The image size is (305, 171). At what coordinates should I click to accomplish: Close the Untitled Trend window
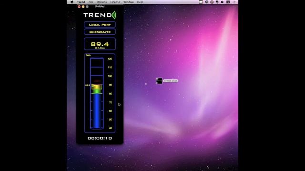click(x=79, y=7)
